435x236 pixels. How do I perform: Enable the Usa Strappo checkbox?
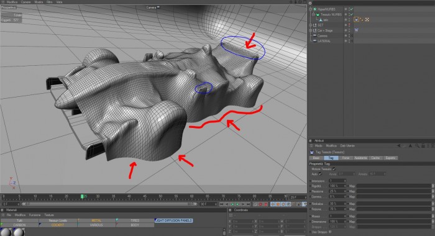[x=330, y=232]
